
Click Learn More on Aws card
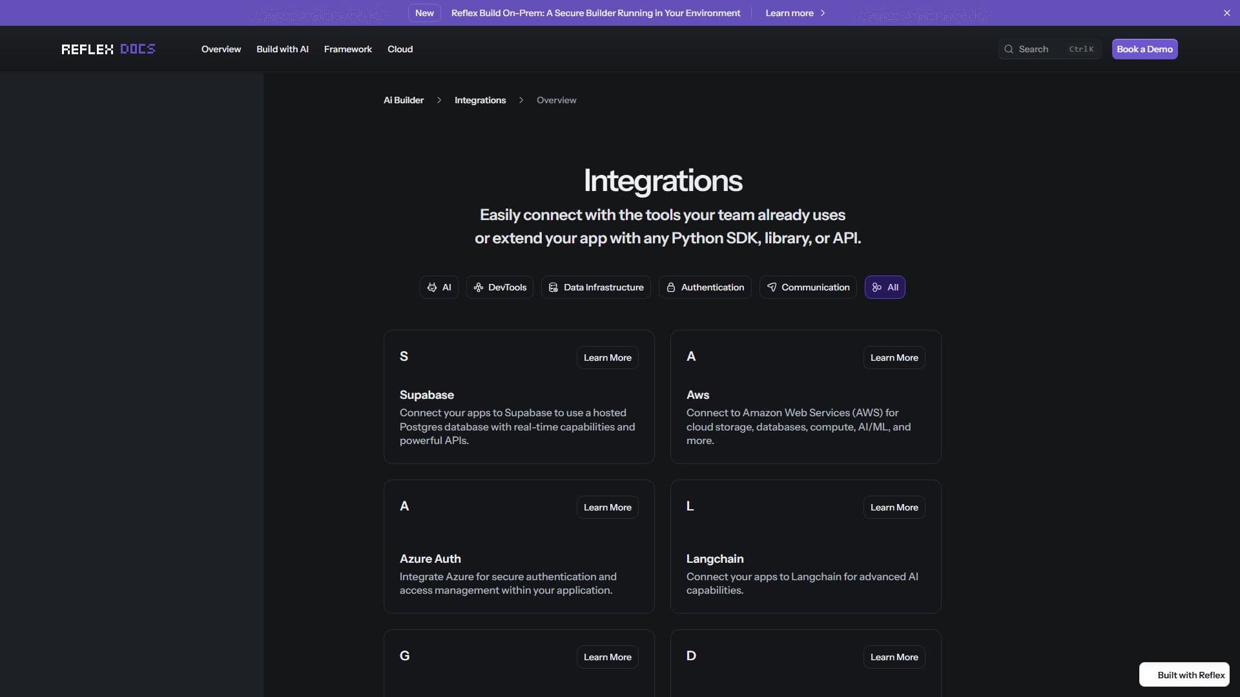(x=894, y=358)
